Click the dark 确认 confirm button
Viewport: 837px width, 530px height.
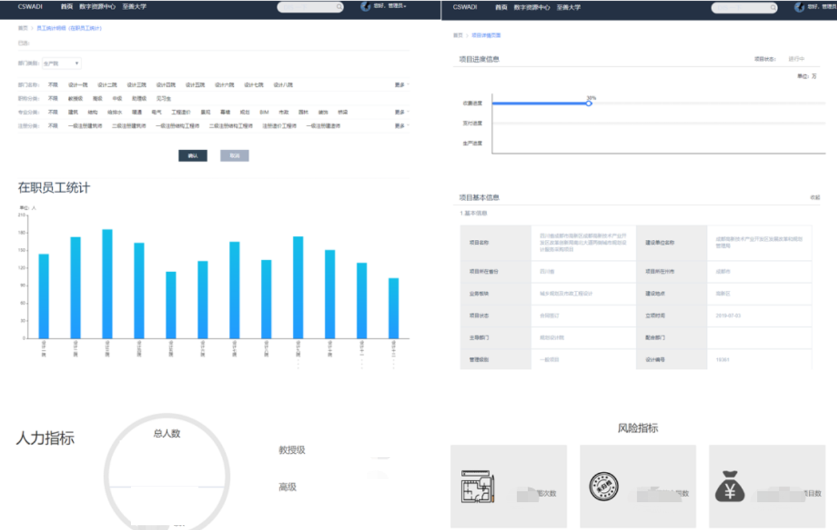(193, 156)
